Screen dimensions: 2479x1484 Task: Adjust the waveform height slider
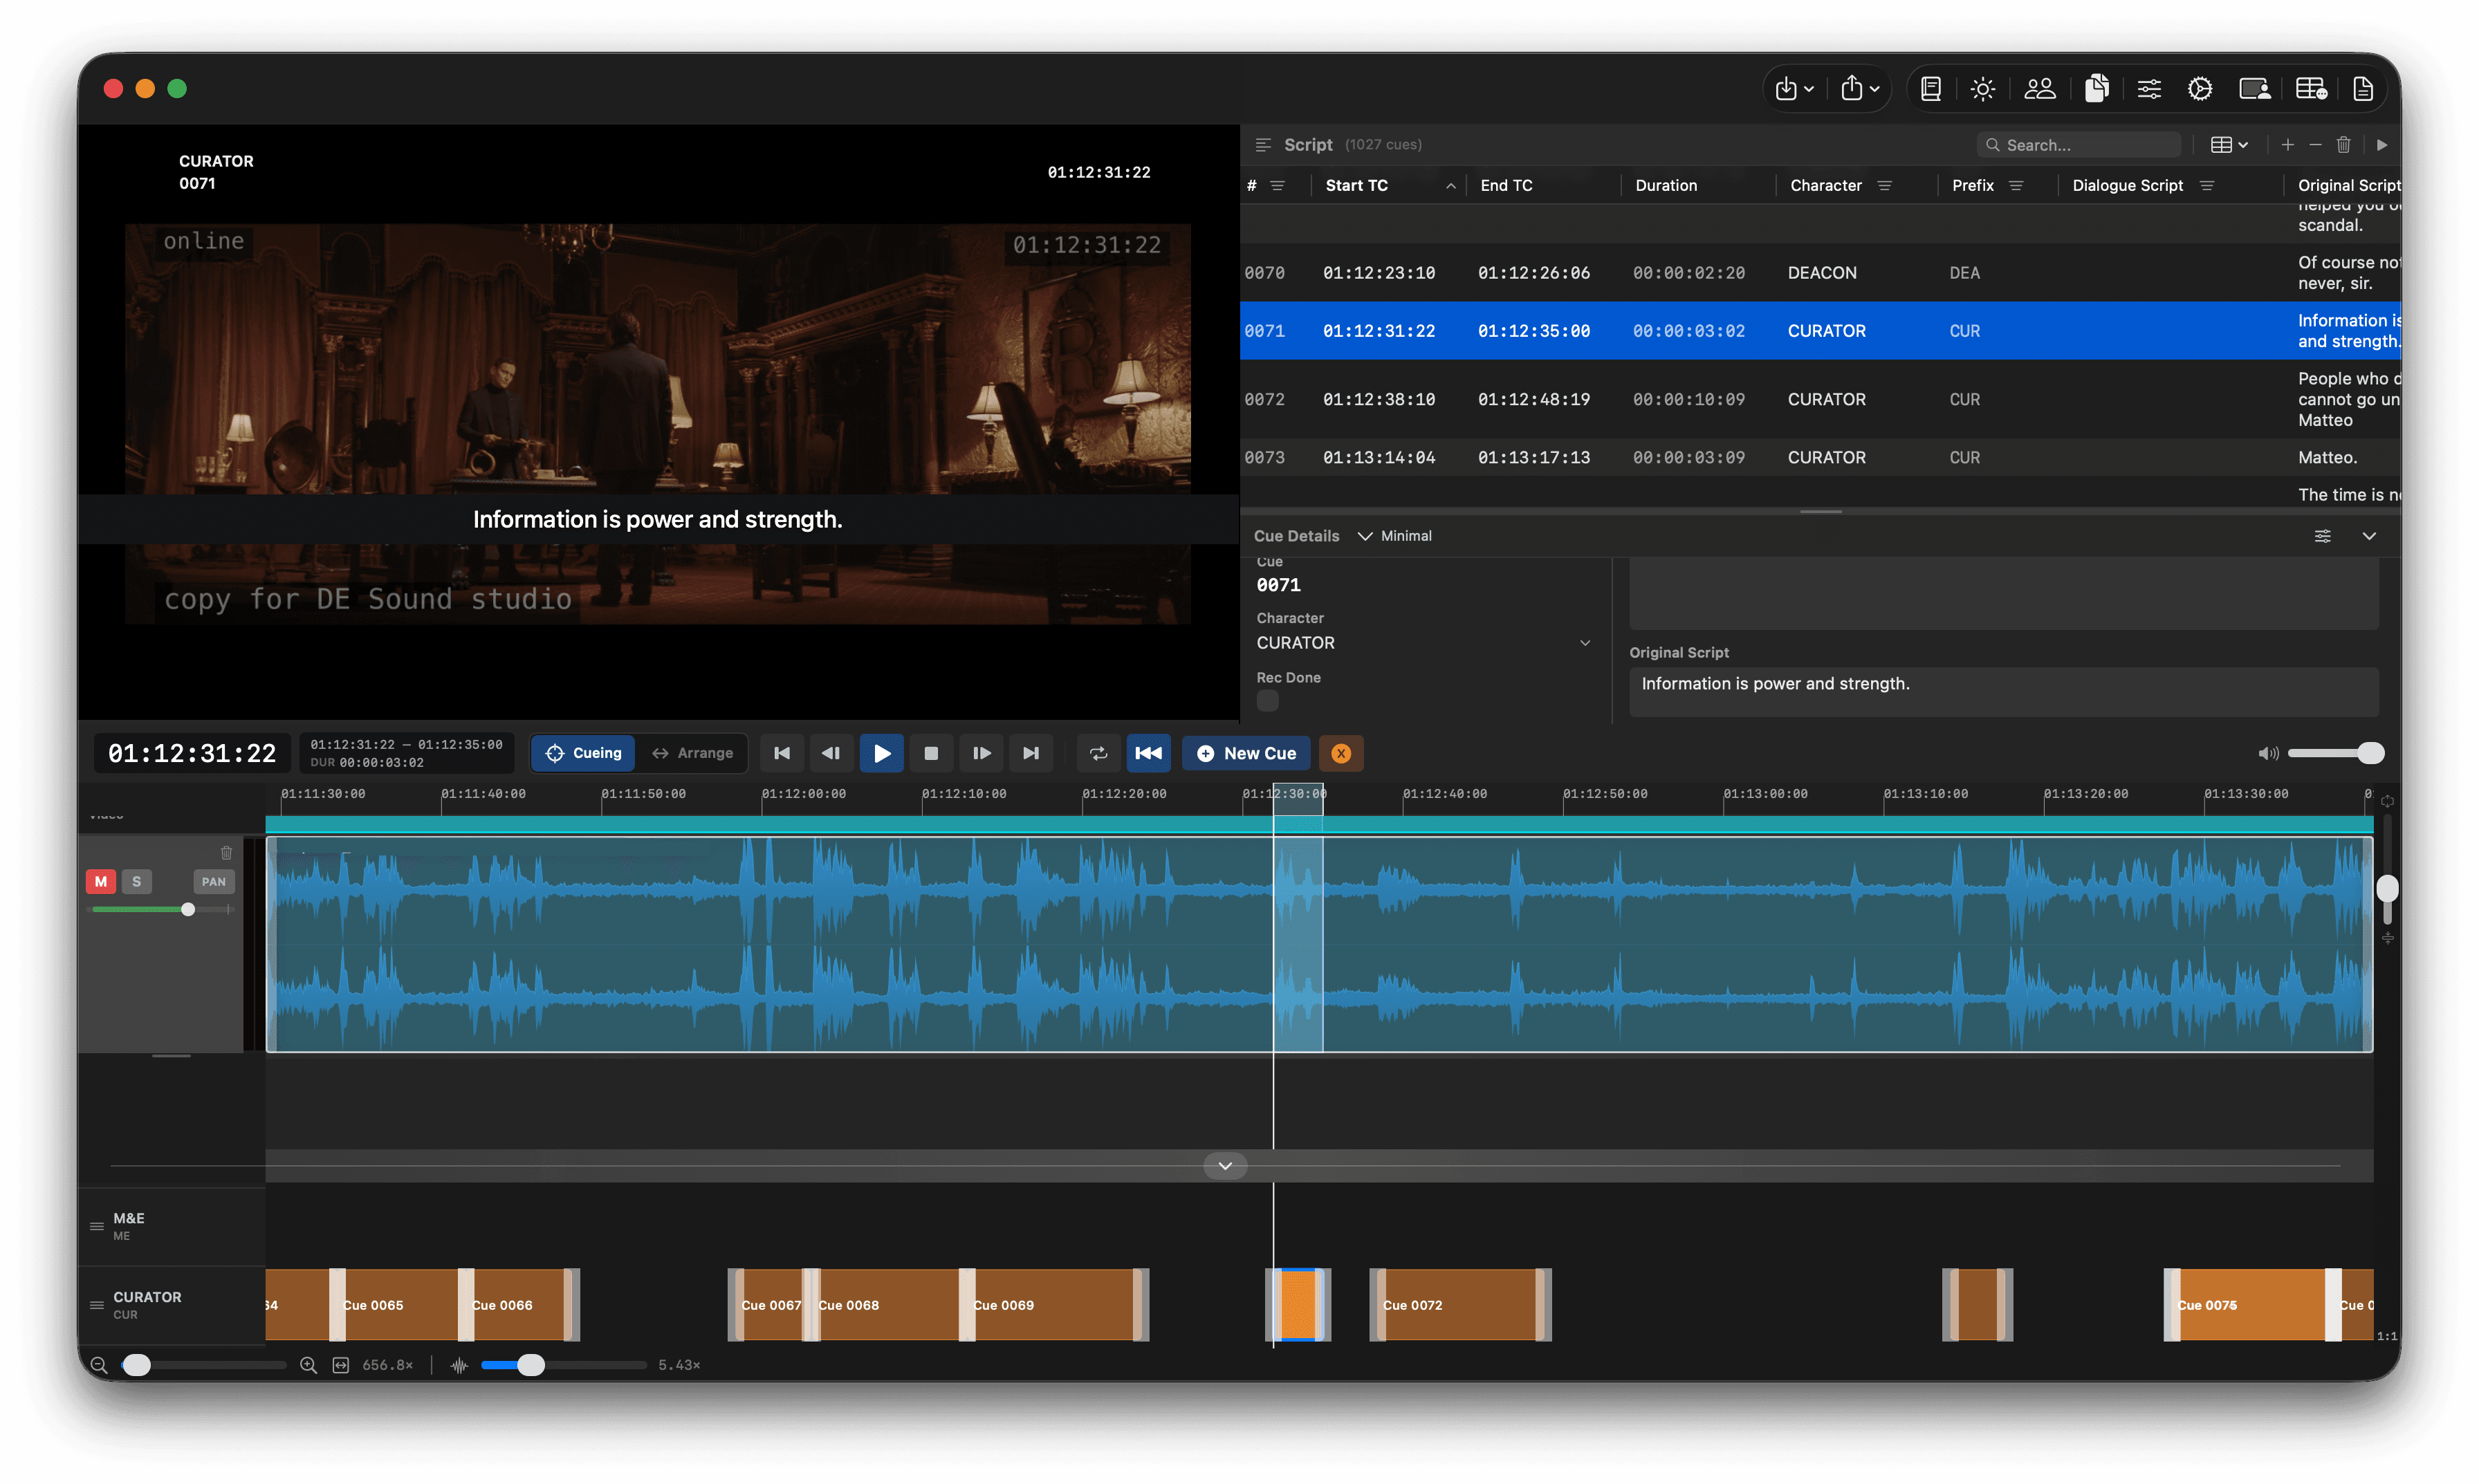[563, 1365]
